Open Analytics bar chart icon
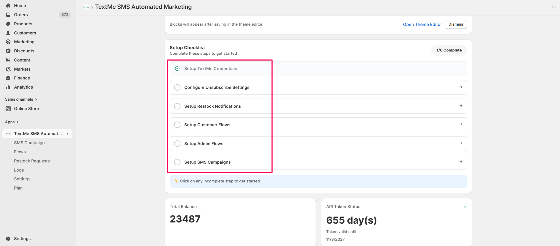 pos(8,87)
